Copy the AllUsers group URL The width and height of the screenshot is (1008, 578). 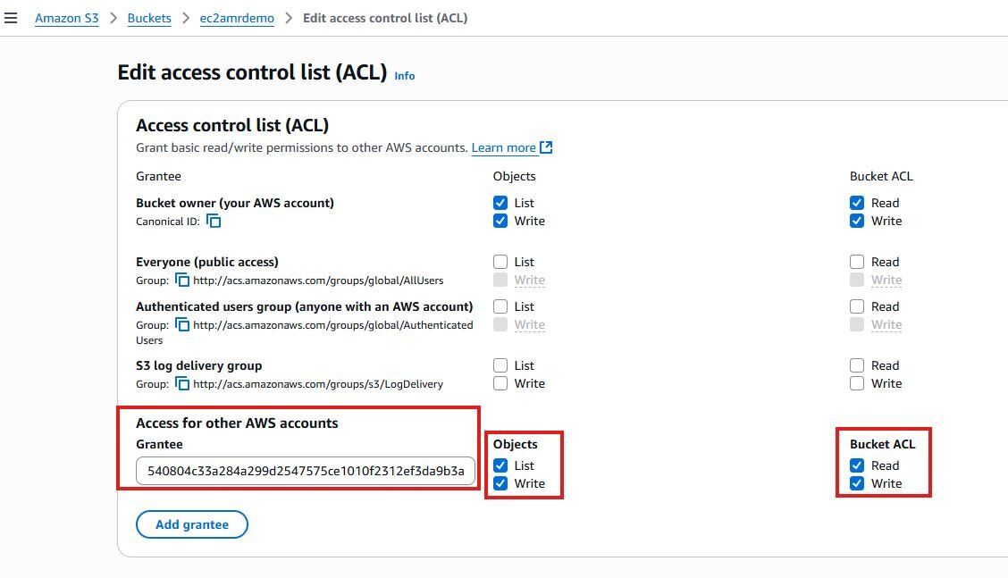pyautogui.click(x=182, y=280)
